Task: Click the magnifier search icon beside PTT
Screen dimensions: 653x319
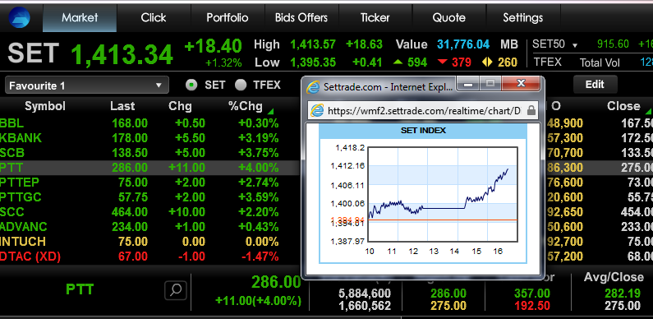Action: tap(175, 290)
